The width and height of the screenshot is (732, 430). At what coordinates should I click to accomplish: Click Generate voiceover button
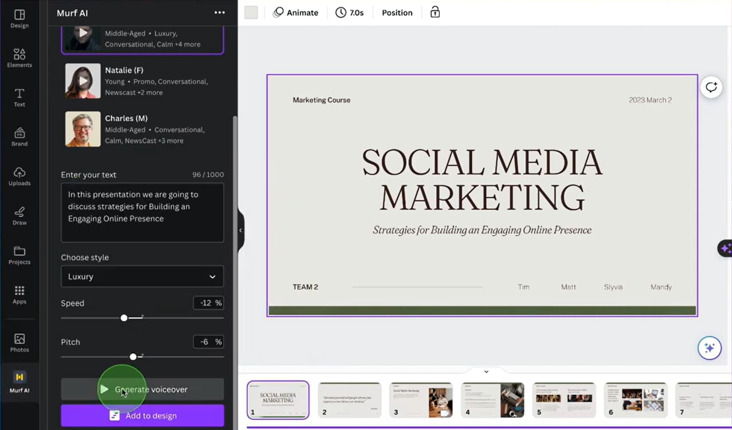[142, 389]
